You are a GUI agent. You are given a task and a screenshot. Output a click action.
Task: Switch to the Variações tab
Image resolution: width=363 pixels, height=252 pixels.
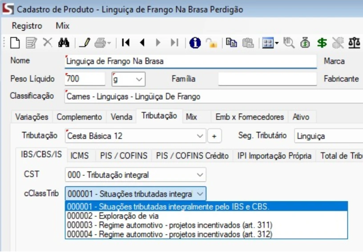(32, 117)
